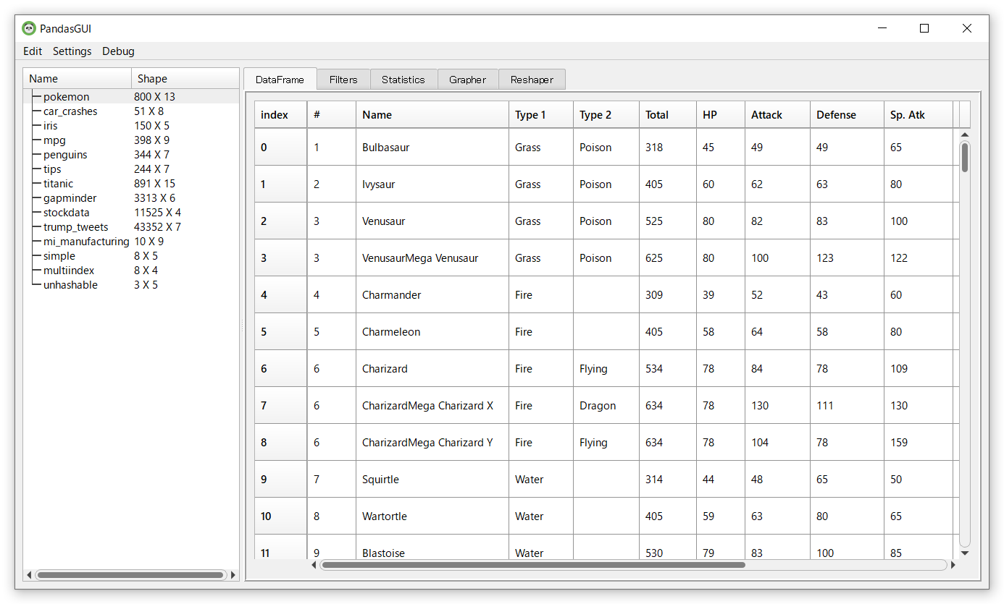The image size is (1004, 604).
Task: Open the Edit menu
Action: (33, 51)
